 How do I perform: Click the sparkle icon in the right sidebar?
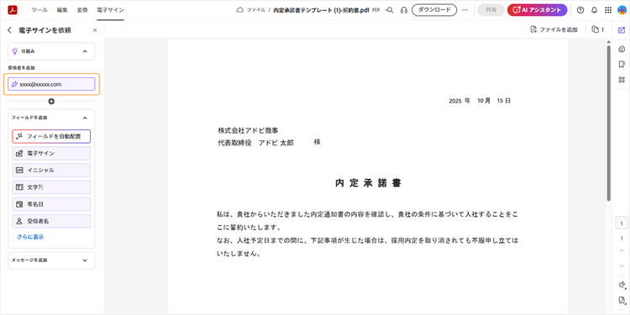click(x=622, y=285)
